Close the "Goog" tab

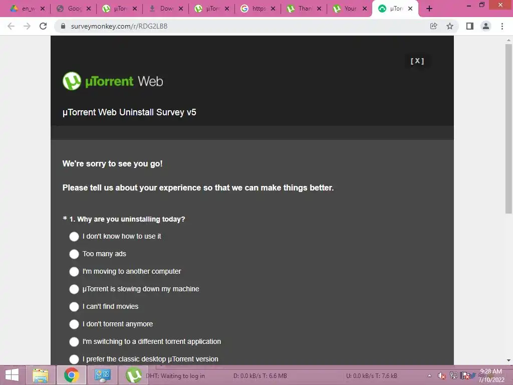[x=89, y=9]
